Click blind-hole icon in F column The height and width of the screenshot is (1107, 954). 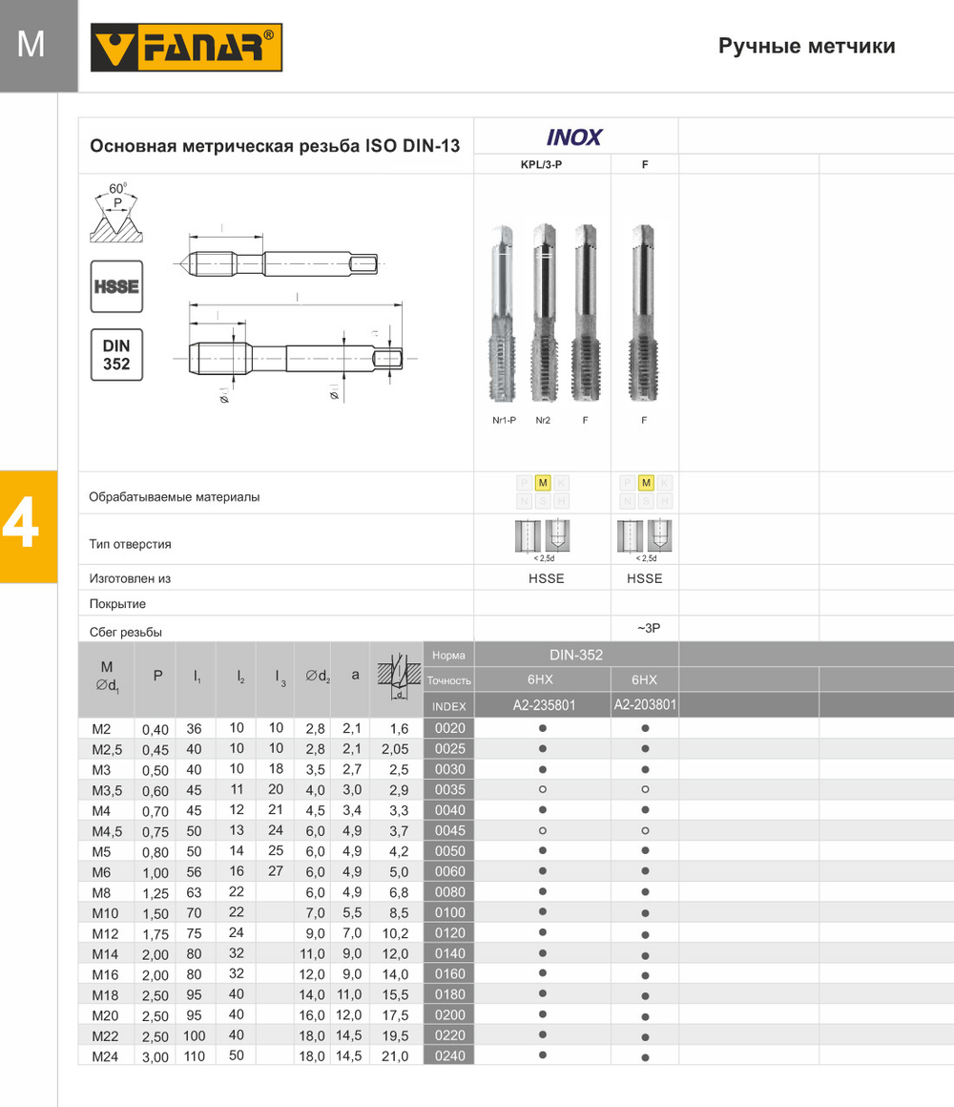[659, 535]
